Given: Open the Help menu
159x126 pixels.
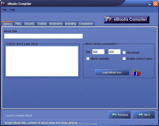Looking at the screenshot, I should pos(12,10).
